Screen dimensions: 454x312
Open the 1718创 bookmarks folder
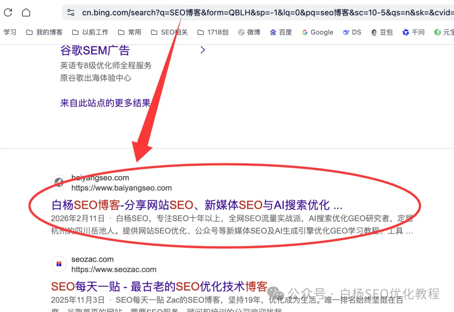tap(213, 32)
